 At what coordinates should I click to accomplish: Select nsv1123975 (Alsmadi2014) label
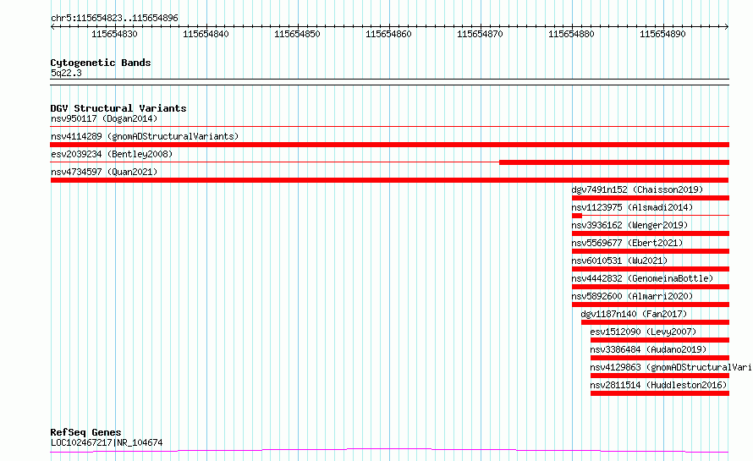pos(632,207)
